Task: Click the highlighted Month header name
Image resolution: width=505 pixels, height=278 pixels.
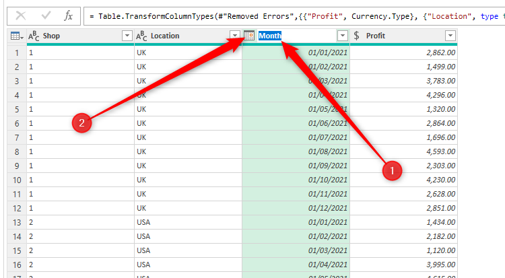Action: [x=270, y=36]
